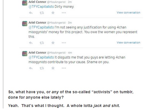Open Ariel Connor's avatar on the 3m tweet
144x111 pixels.
pyautogui.click(x=25, y=23)
